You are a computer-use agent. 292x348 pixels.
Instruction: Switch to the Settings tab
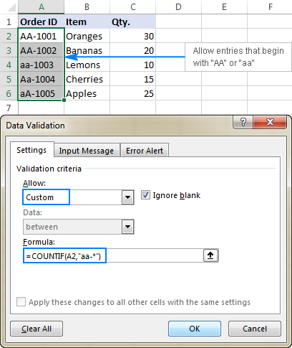(31, 150)
